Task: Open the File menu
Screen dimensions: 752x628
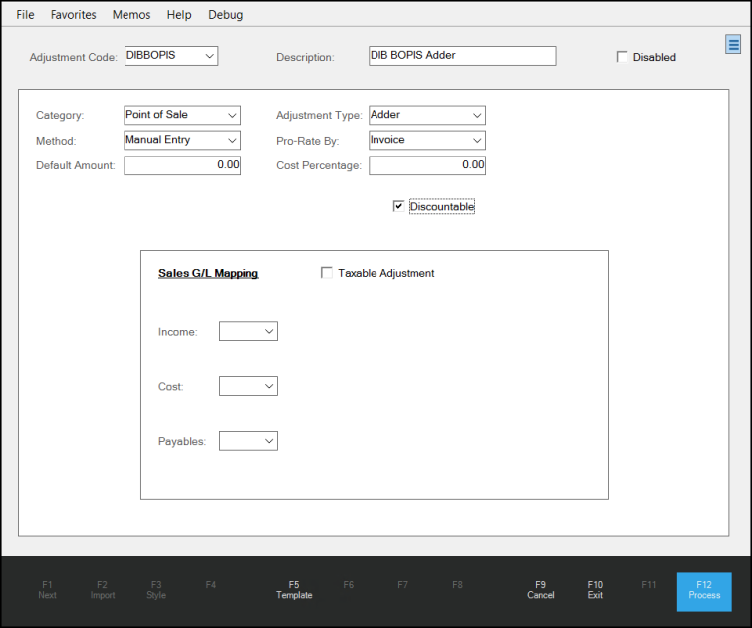Action: [x=25, y=15]
